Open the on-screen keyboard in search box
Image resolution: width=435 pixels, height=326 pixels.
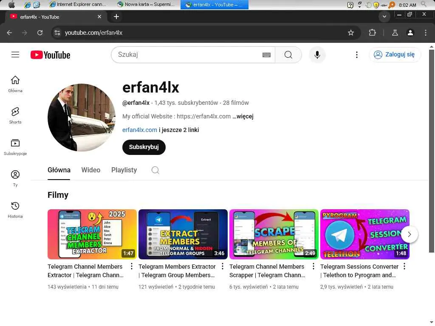[266, 55]
